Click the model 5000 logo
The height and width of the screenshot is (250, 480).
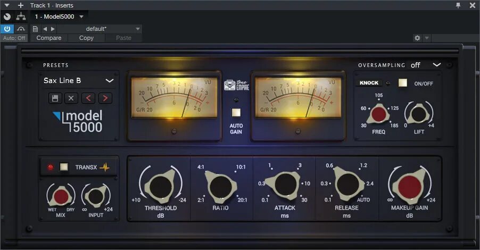pyautogui.click(x=78, y=121)
